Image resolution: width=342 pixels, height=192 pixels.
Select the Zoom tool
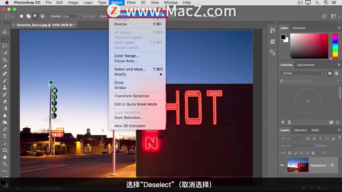pos(5,164)
